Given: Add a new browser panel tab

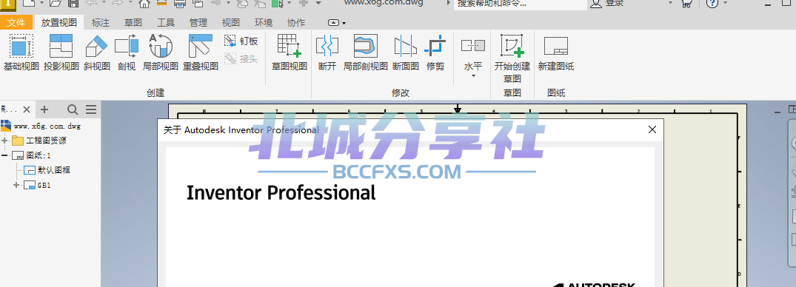Looking at the screenshot, I should pos(44,109).
